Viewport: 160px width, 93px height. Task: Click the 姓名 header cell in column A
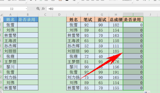click(10, 19)
